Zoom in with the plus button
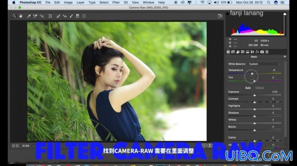This screenshot has height=166, width=297. click(17, 146)
